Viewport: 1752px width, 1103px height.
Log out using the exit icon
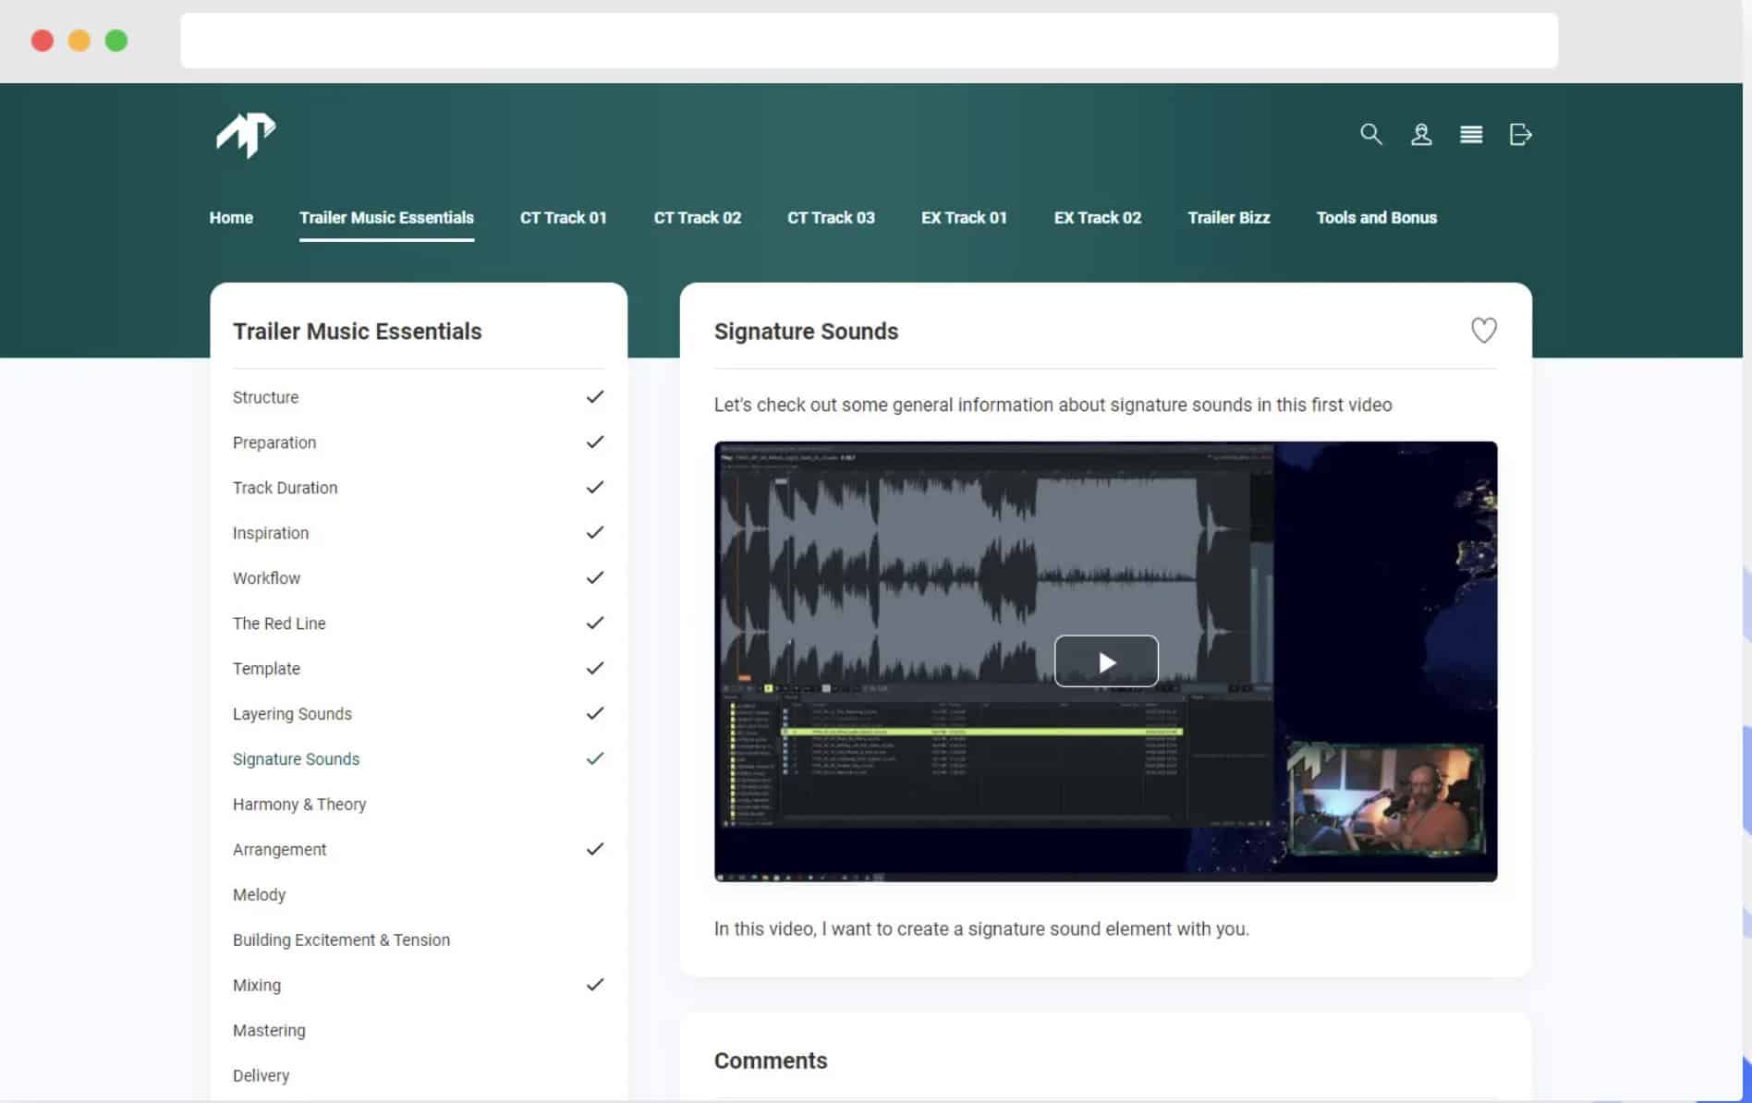tap(1520, 134)
